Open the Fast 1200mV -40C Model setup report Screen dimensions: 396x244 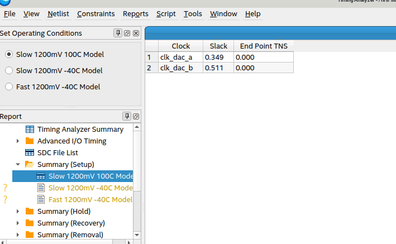[x=90, y=199]
